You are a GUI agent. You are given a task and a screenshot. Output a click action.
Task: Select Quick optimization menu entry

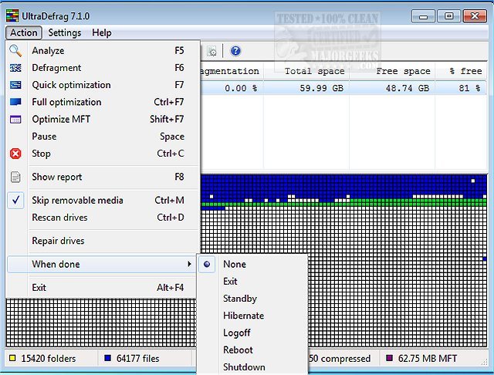click(103, 85)
